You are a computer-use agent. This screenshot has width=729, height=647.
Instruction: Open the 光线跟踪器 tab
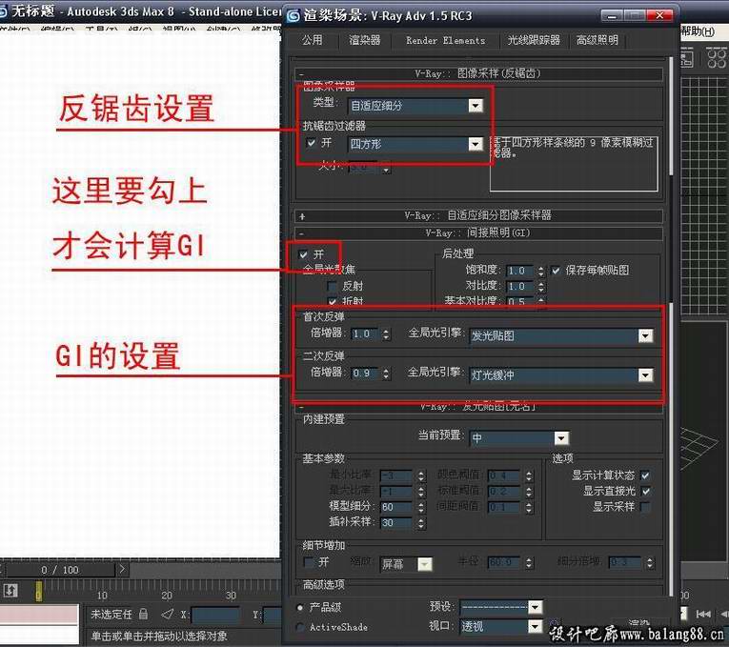tap(534, 40)
